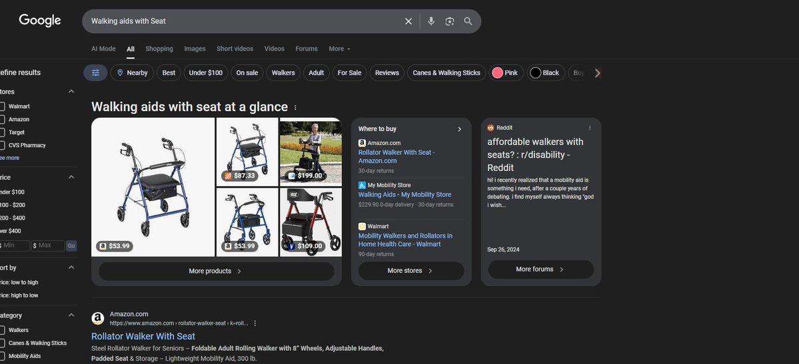Apply the Walkers filter chip
The image size is (799, 364).
[283, 73]
